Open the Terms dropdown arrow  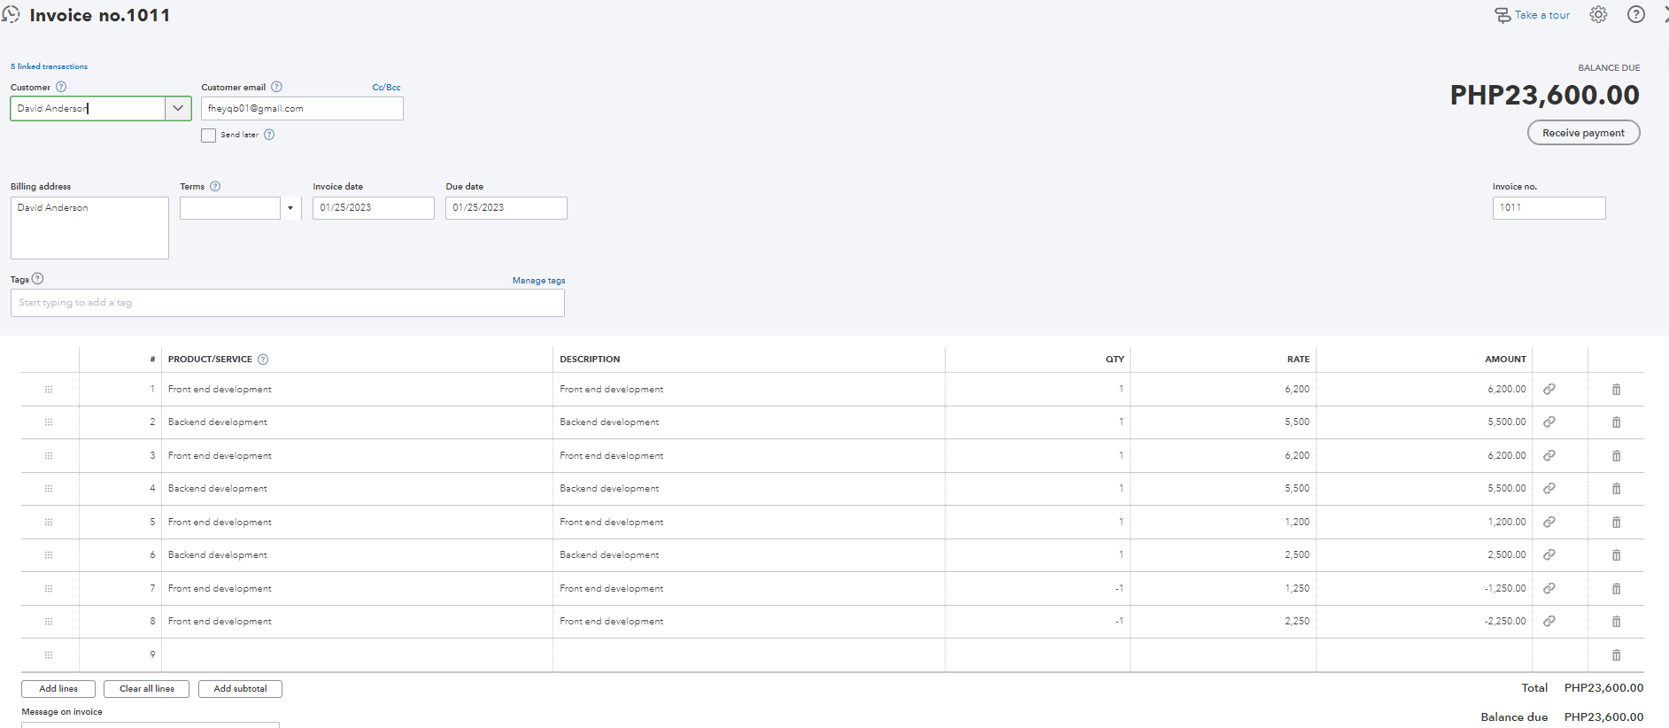(290, 208)
